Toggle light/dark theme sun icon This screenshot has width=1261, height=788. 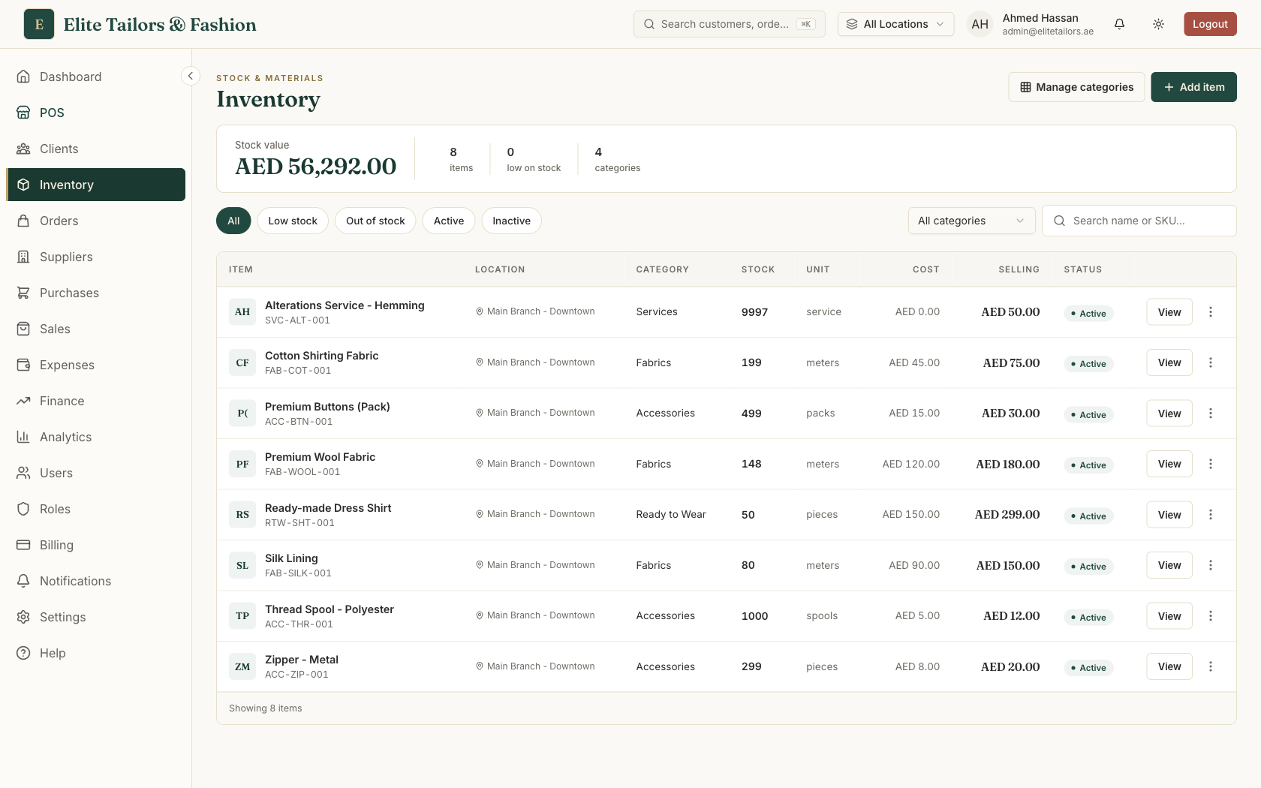click(1158, 24)
